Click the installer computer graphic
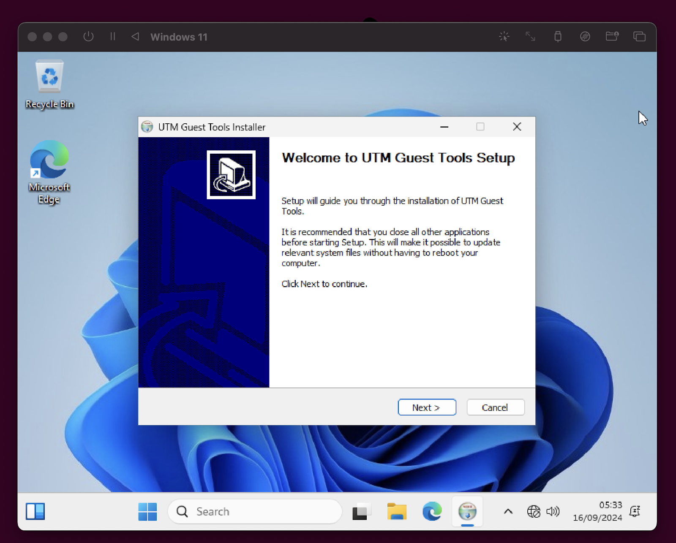This screenshot has width=676, height=543. tap(231, 175)
